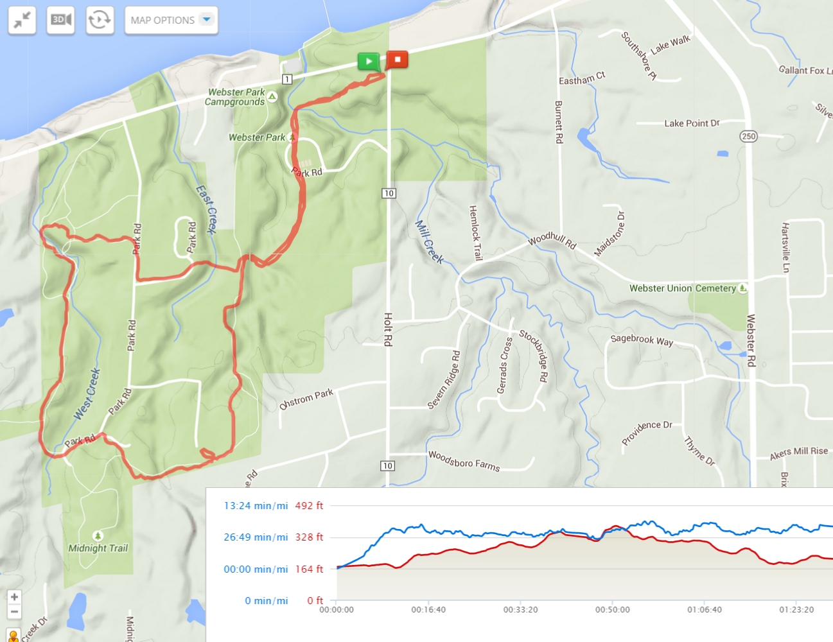The image size is (833, 642).
Task: Click the Midnight Trail park icon
Action: [x=98, y=535]
